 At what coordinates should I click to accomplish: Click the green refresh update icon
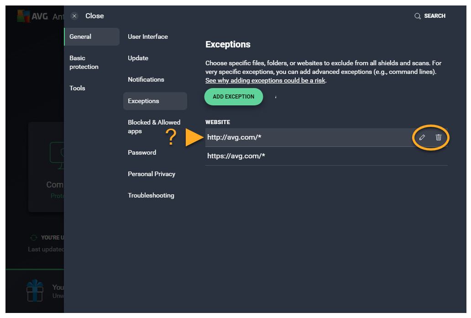coord(33,238)
